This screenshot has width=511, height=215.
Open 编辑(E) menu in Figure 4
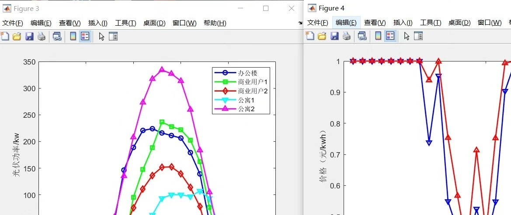(346, 22)
